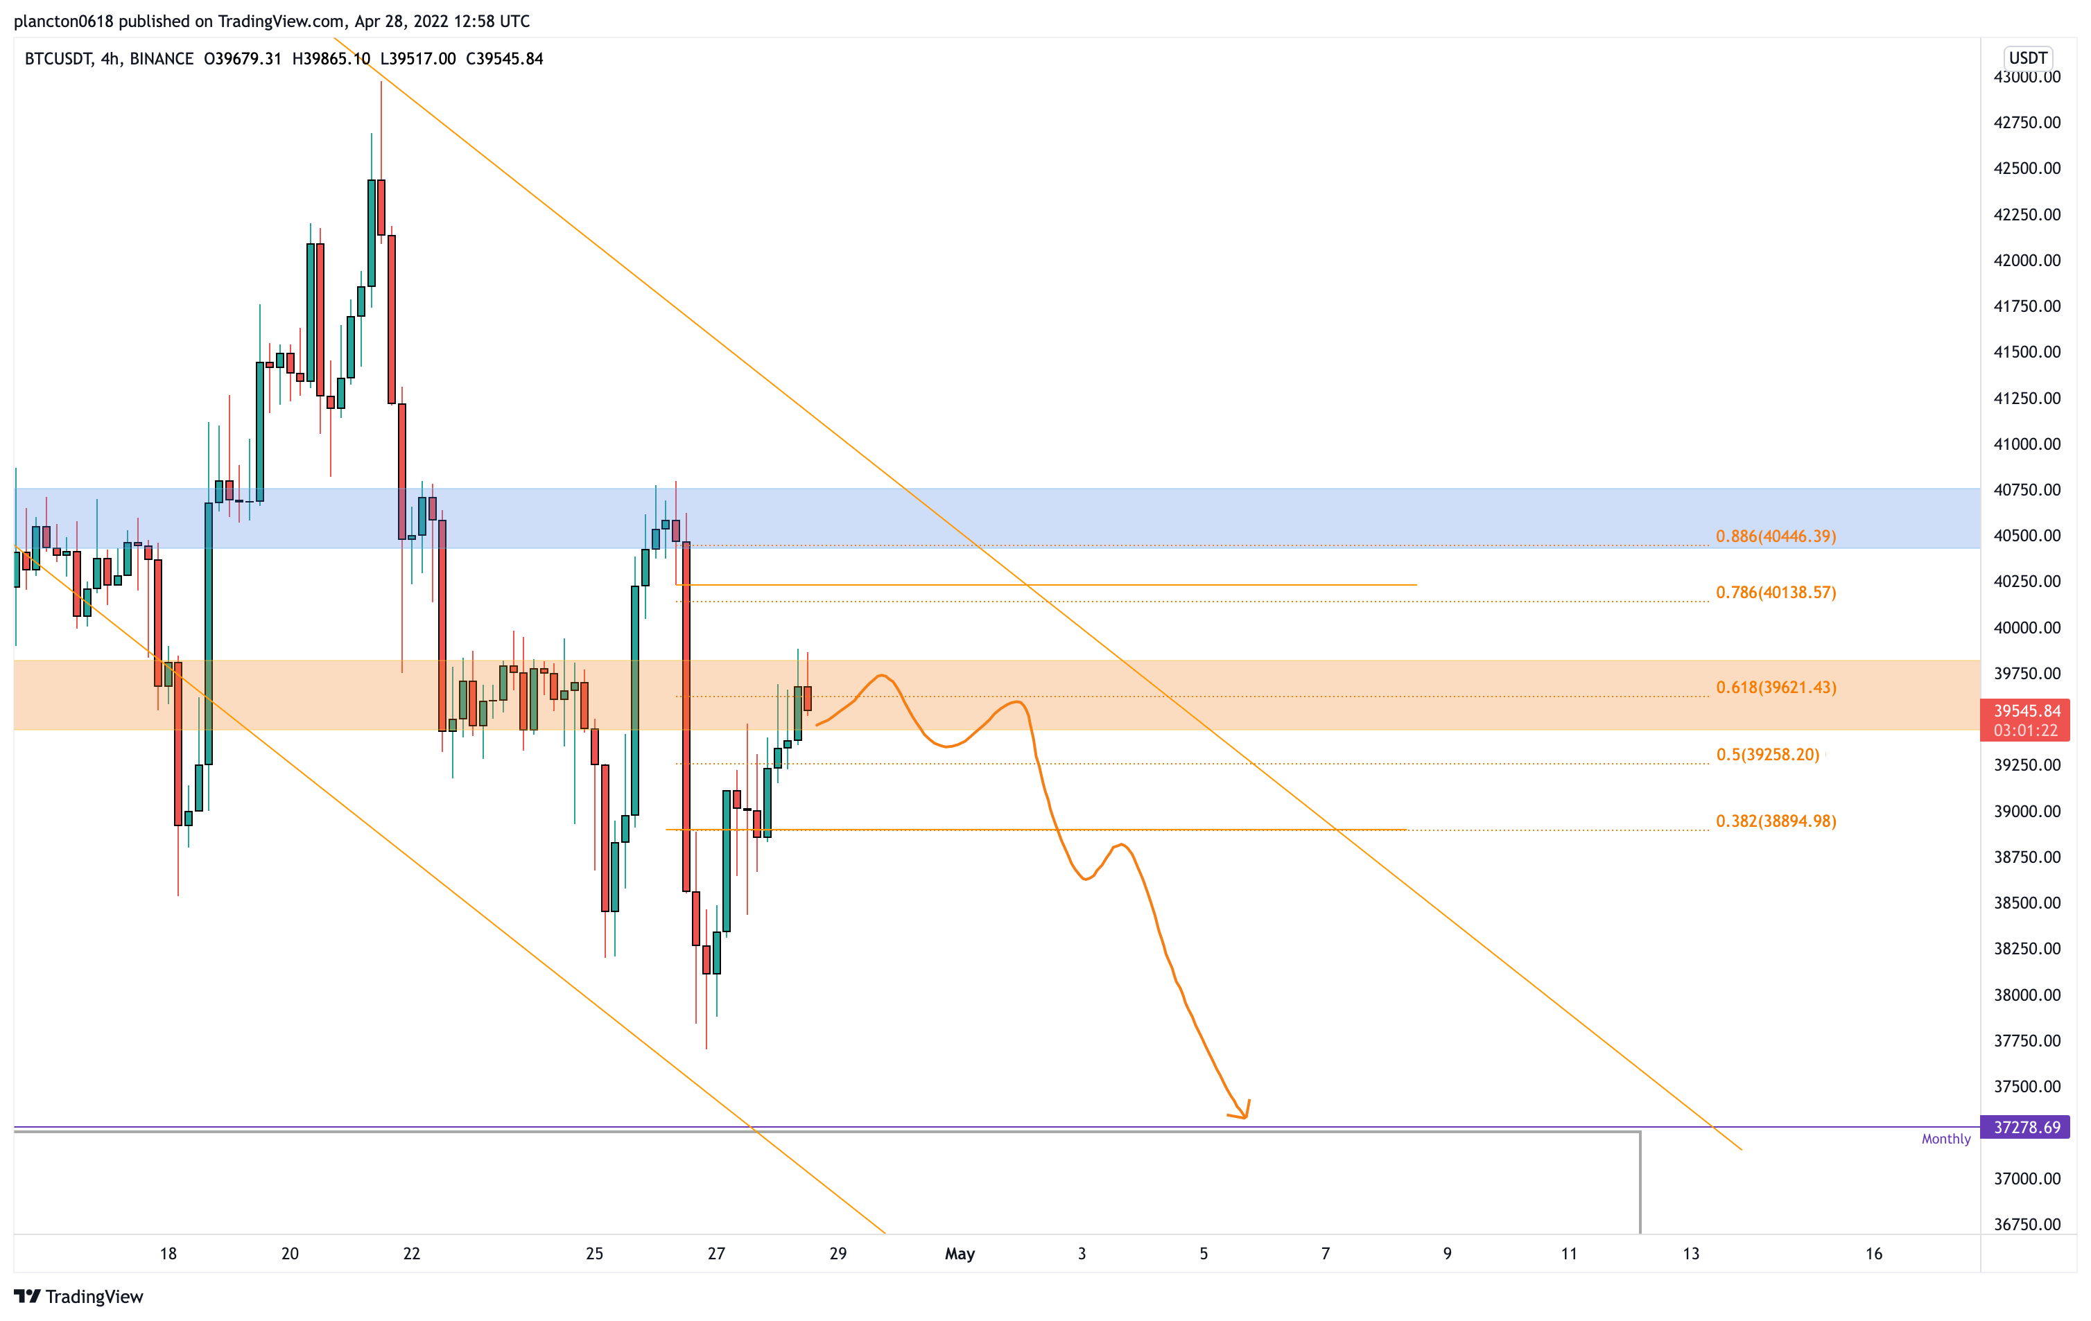Image resolution: width=2091 pixels, height=1321 pixels.
Task: Click the close value C39545.84
Action: 505,59
